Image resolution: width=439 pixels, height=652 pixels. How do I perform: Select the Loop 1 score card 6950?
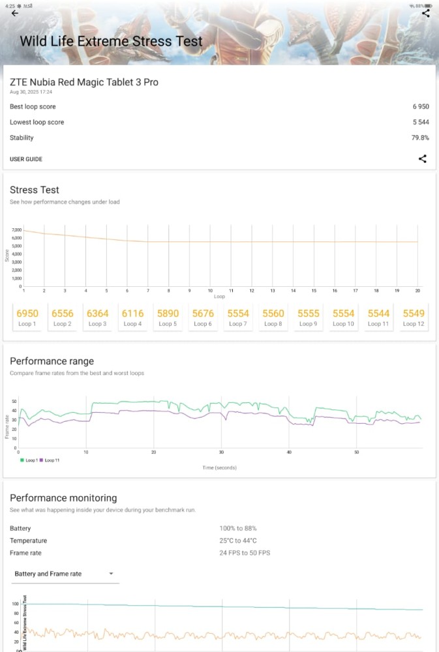point(27,318)
